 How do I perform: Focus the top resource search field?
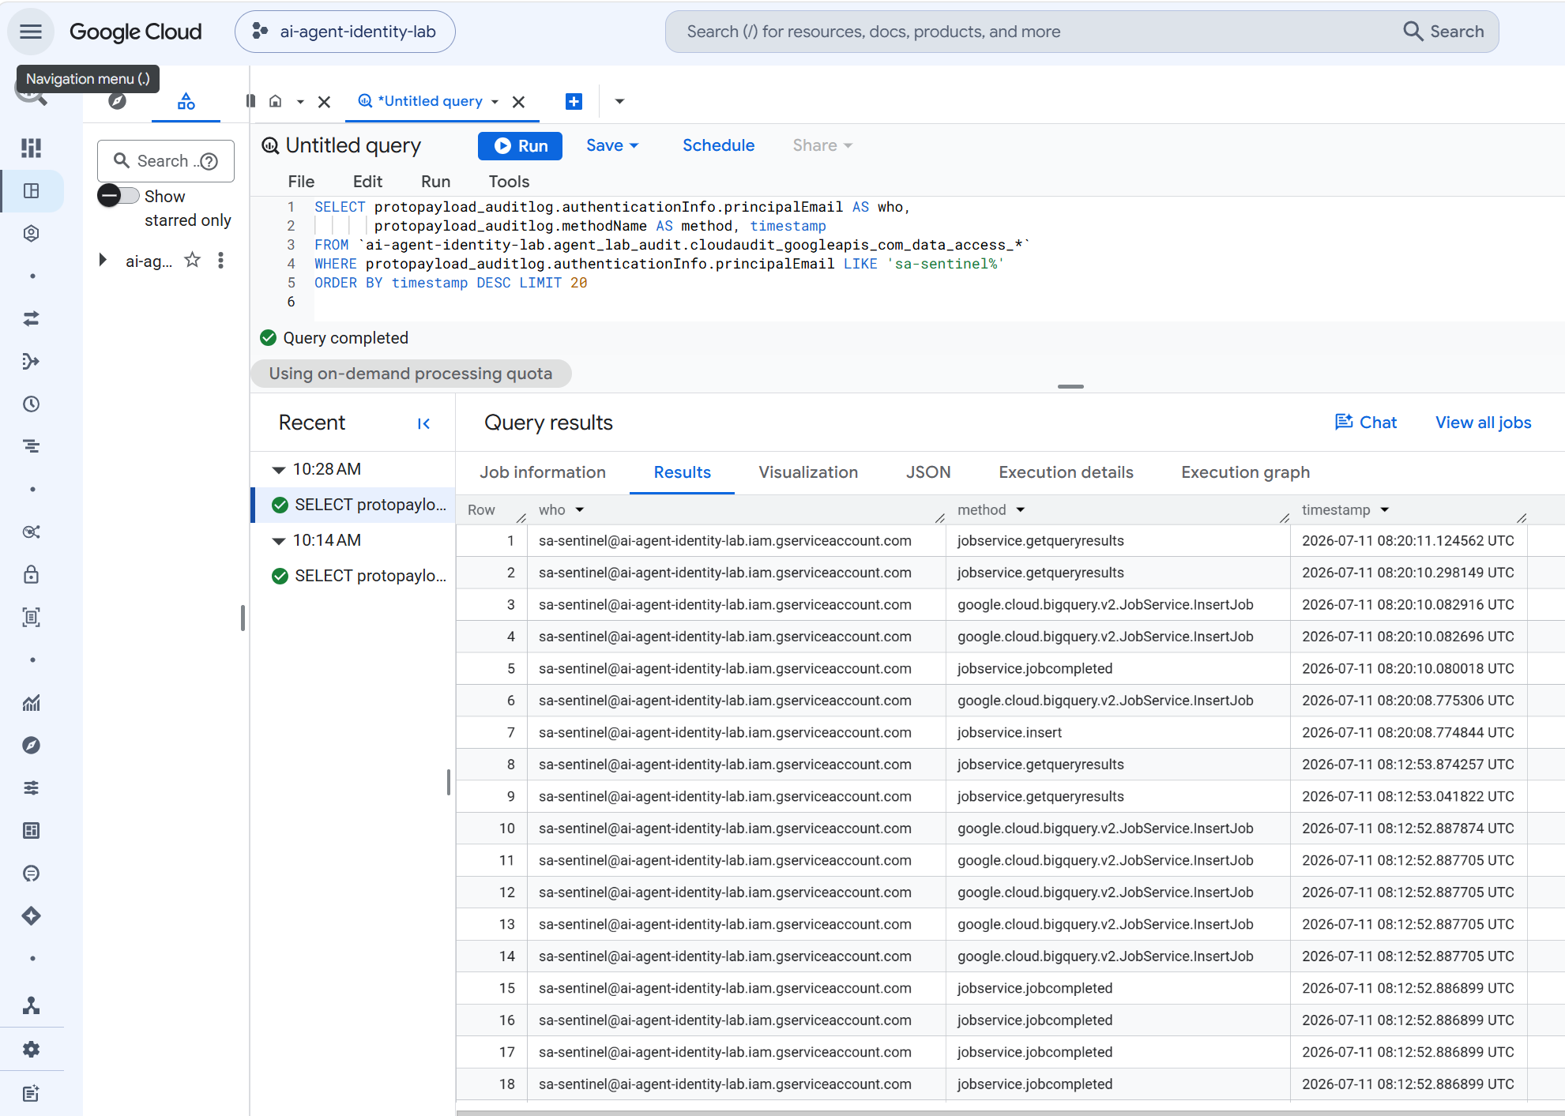pyautogui.click(x=1027, y=32)
